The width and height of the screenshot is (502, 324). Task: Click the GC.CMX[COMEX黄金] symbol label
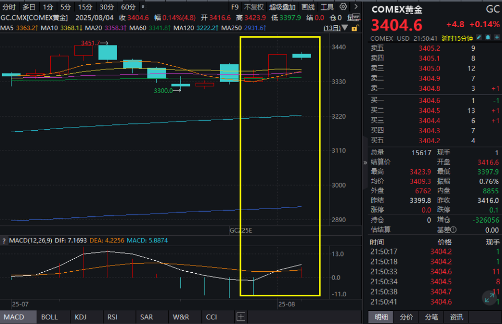coord(35,18)
